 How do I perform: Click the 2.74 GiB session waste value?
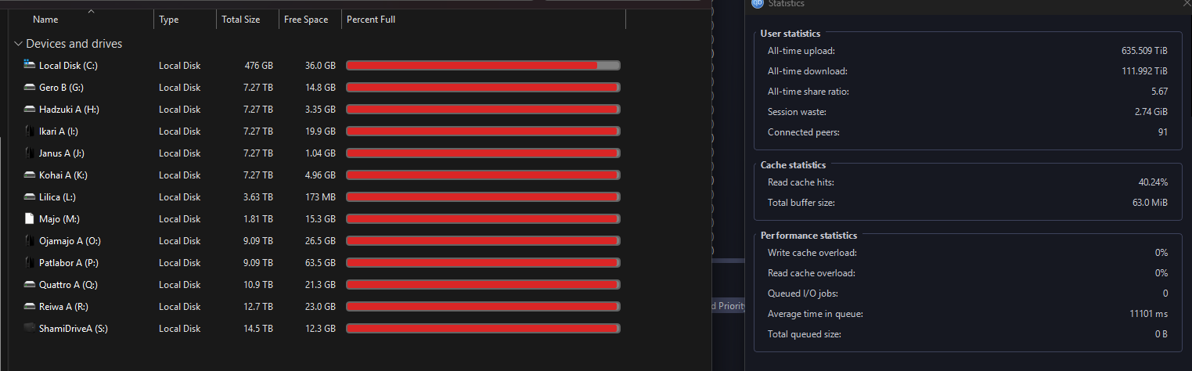coord(1150,112)
